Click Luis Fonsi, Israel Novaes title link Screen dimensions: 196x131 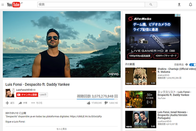172,115
